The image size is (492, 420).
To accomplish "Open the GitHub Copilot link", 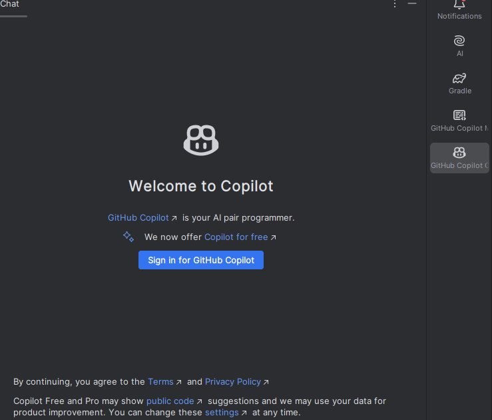I will pos(138,218).
